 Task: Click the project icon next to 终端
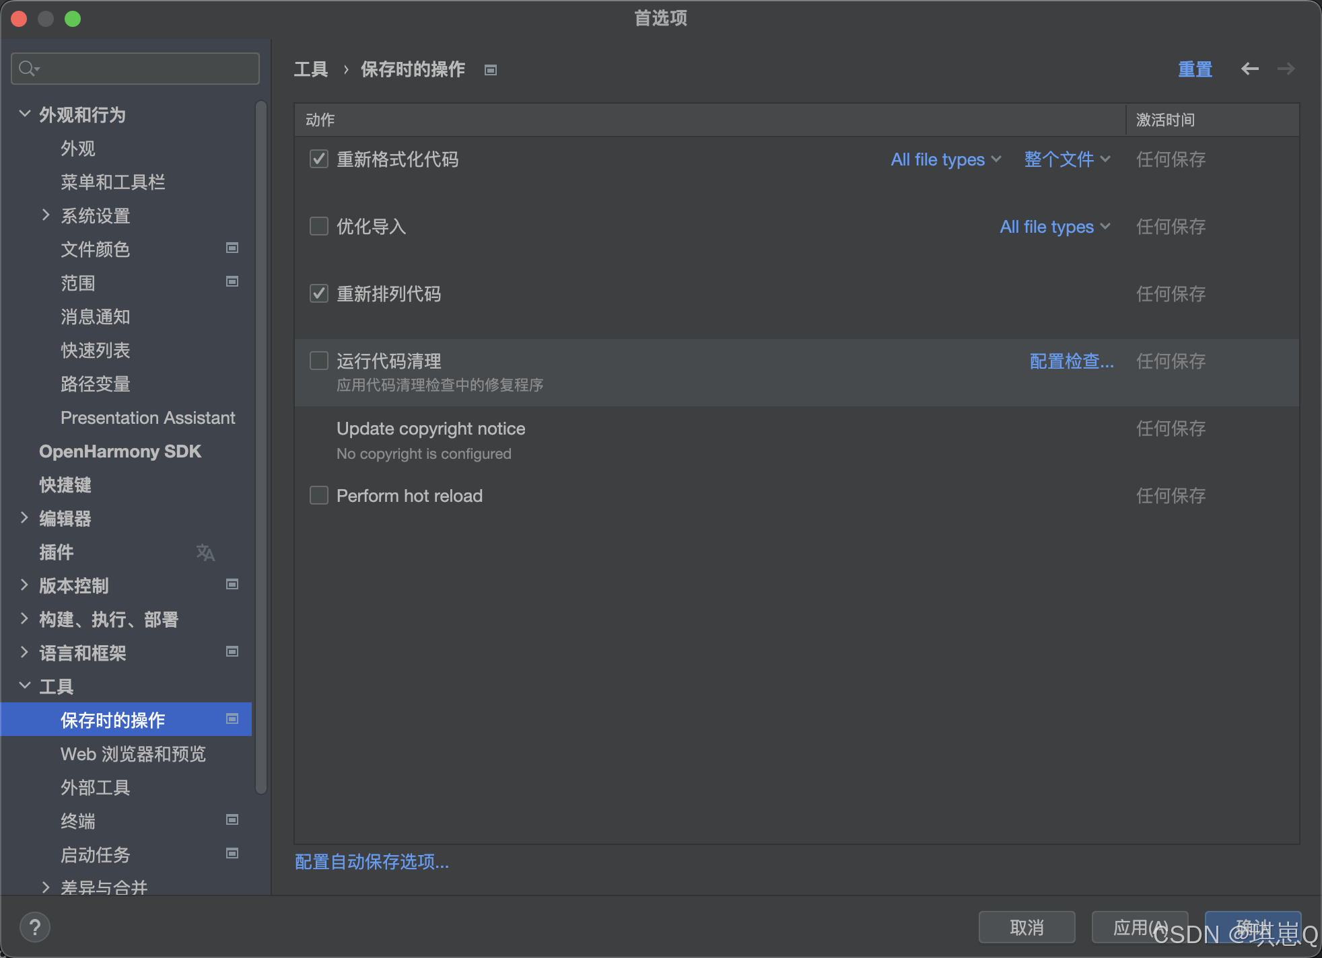(x=232, y=820)
